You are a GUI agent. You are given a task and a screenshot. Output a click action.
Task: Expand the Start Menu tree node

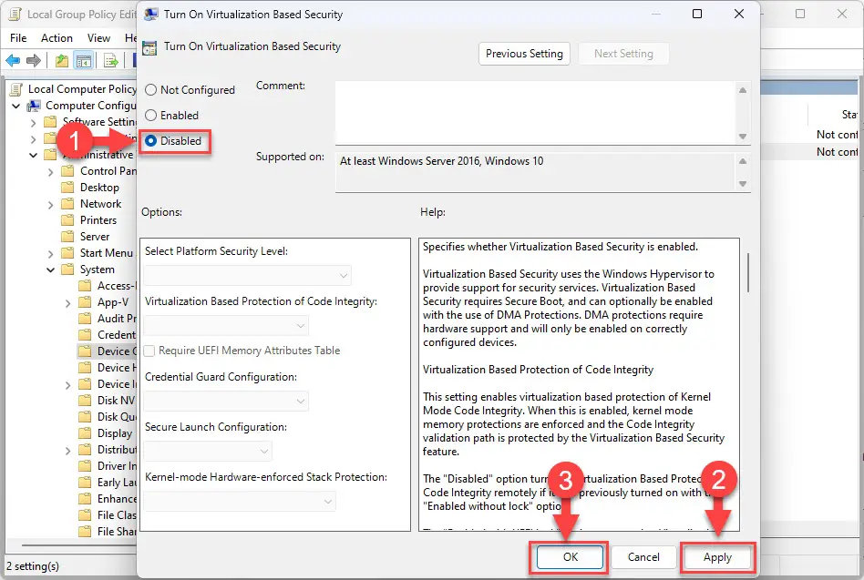(x=51, y=254)
